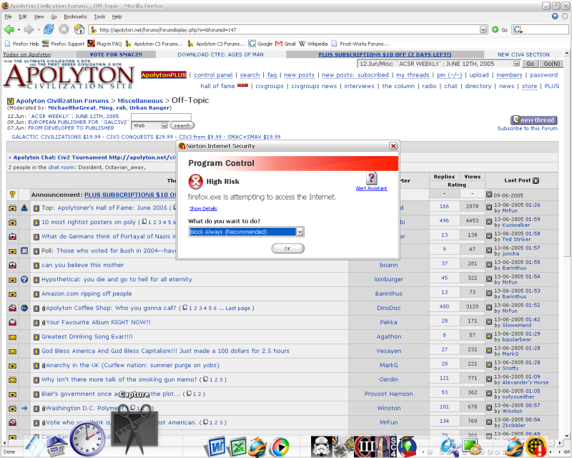Click the Stop loading toolbar icon
Screen dimensions: 572x458
pos(64,29)
